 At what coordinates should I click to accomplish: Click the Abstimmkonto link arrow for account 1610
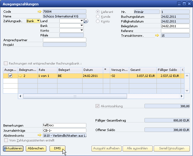coord(39,135)
